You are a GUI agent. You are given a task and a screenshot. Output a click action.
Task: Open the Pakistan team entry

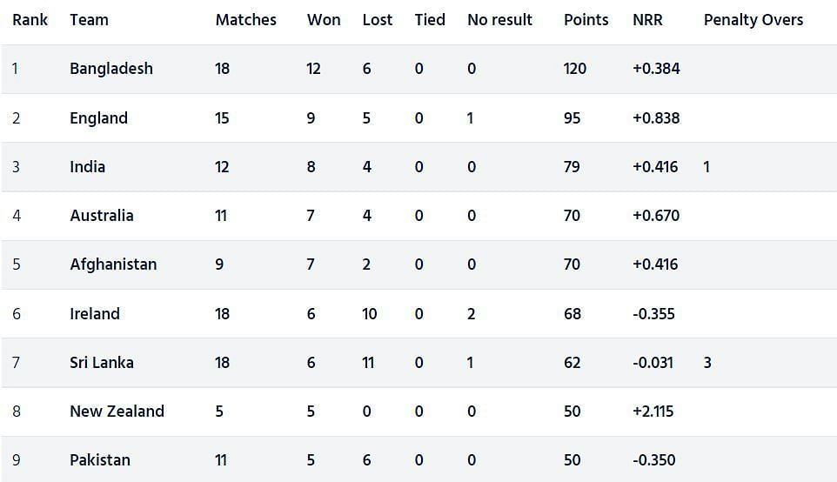(x=100, y=460)
